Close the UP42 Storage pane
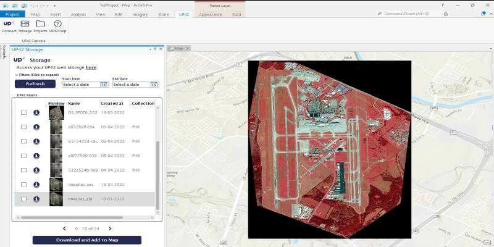 (161, 49)
